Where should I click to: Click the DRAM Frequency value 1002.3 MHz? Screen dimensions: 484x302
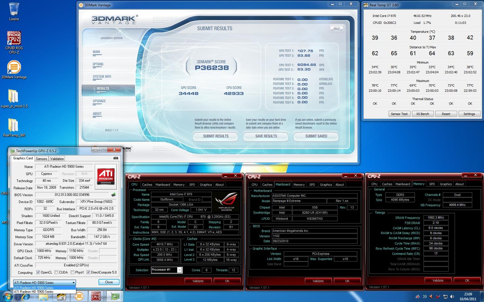(436, 217)
